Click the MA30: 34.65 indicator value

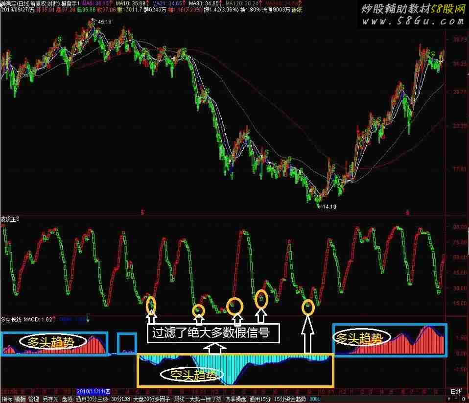coord(204,3)
